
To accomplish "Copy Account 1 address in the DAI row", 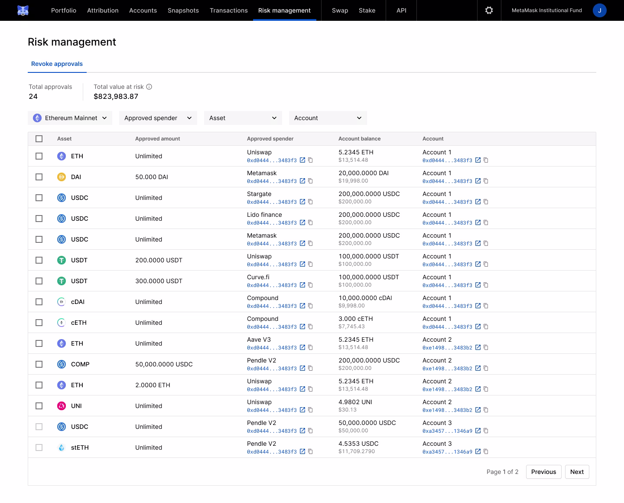I will [486, 181].
